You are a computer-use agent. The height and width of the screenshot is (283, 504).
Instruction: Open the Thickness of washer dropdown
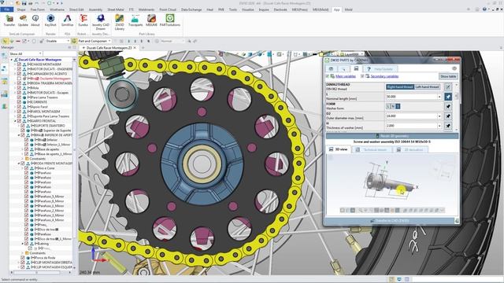coord(439,126)
